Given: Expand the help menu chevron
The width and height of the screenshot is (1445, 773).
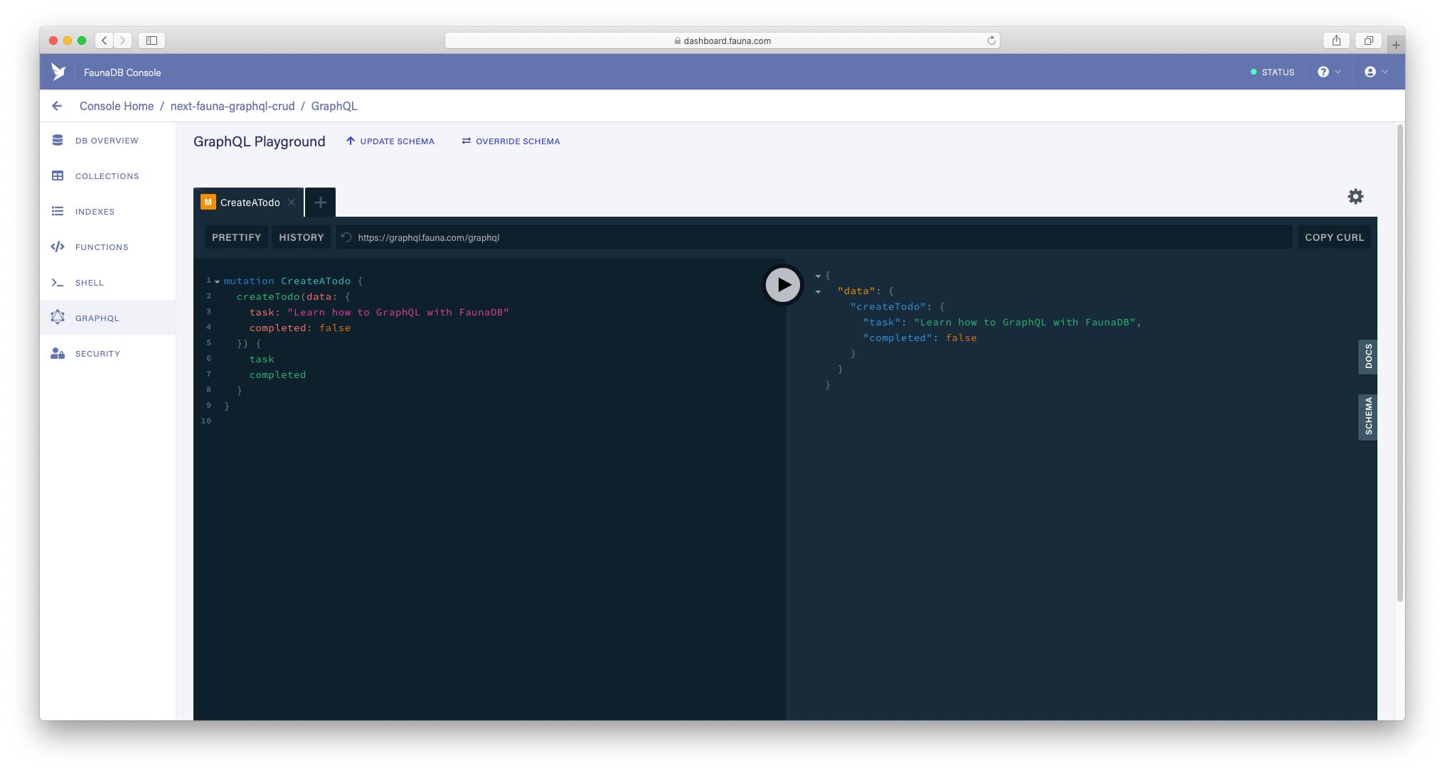Looking at the screenshot, I should point(1337,72).
